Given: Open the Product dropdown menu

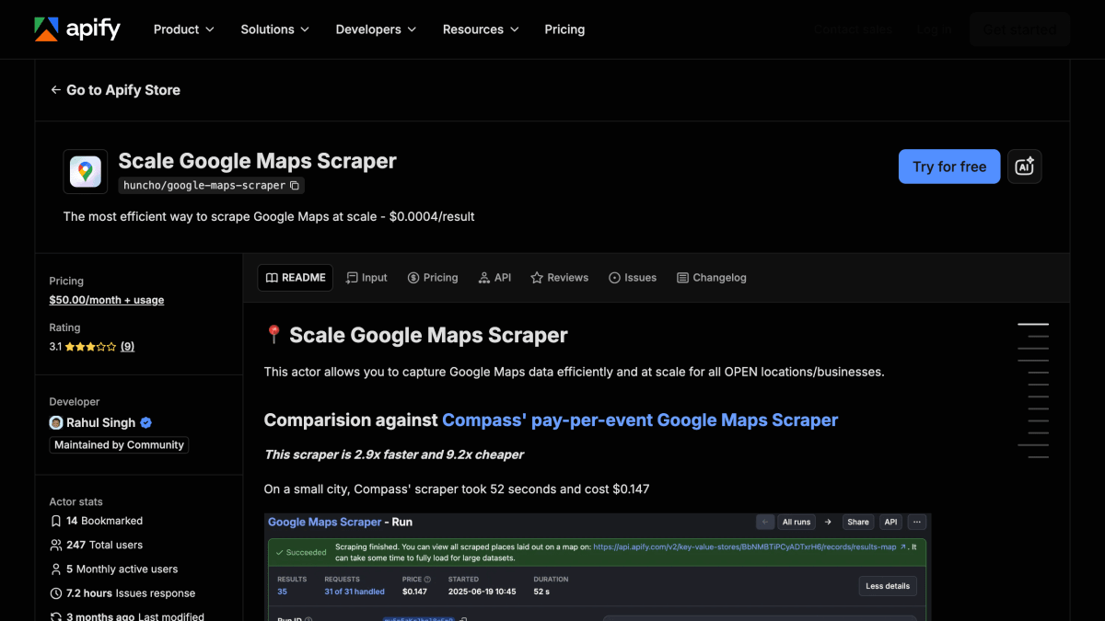Looking at the screenshot, I should click(x=183, y=29).
